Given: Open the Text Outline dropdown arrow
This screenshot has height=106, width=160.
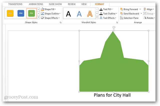Looking at the screenshot, I should pyautogui.click(x=116, y=14).
